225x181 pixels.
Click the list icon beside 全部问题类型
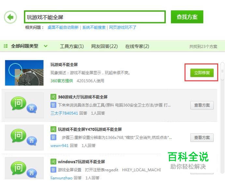(x=6, y=46)
